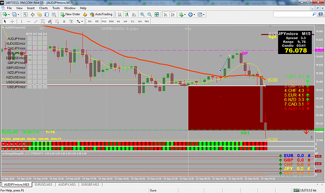The height and width of the screenshot is (193, 325).
Task: Switch to the AUDJPY,M15 chart tab
Action: pyautogui.click(x=67, y=185)
